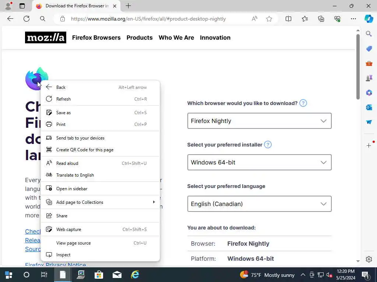
Task: Choose Inspect in context menu
Action: tap(100, 255)
